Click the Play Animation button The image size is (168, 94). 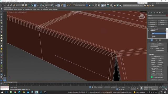[x=133, y=87]
